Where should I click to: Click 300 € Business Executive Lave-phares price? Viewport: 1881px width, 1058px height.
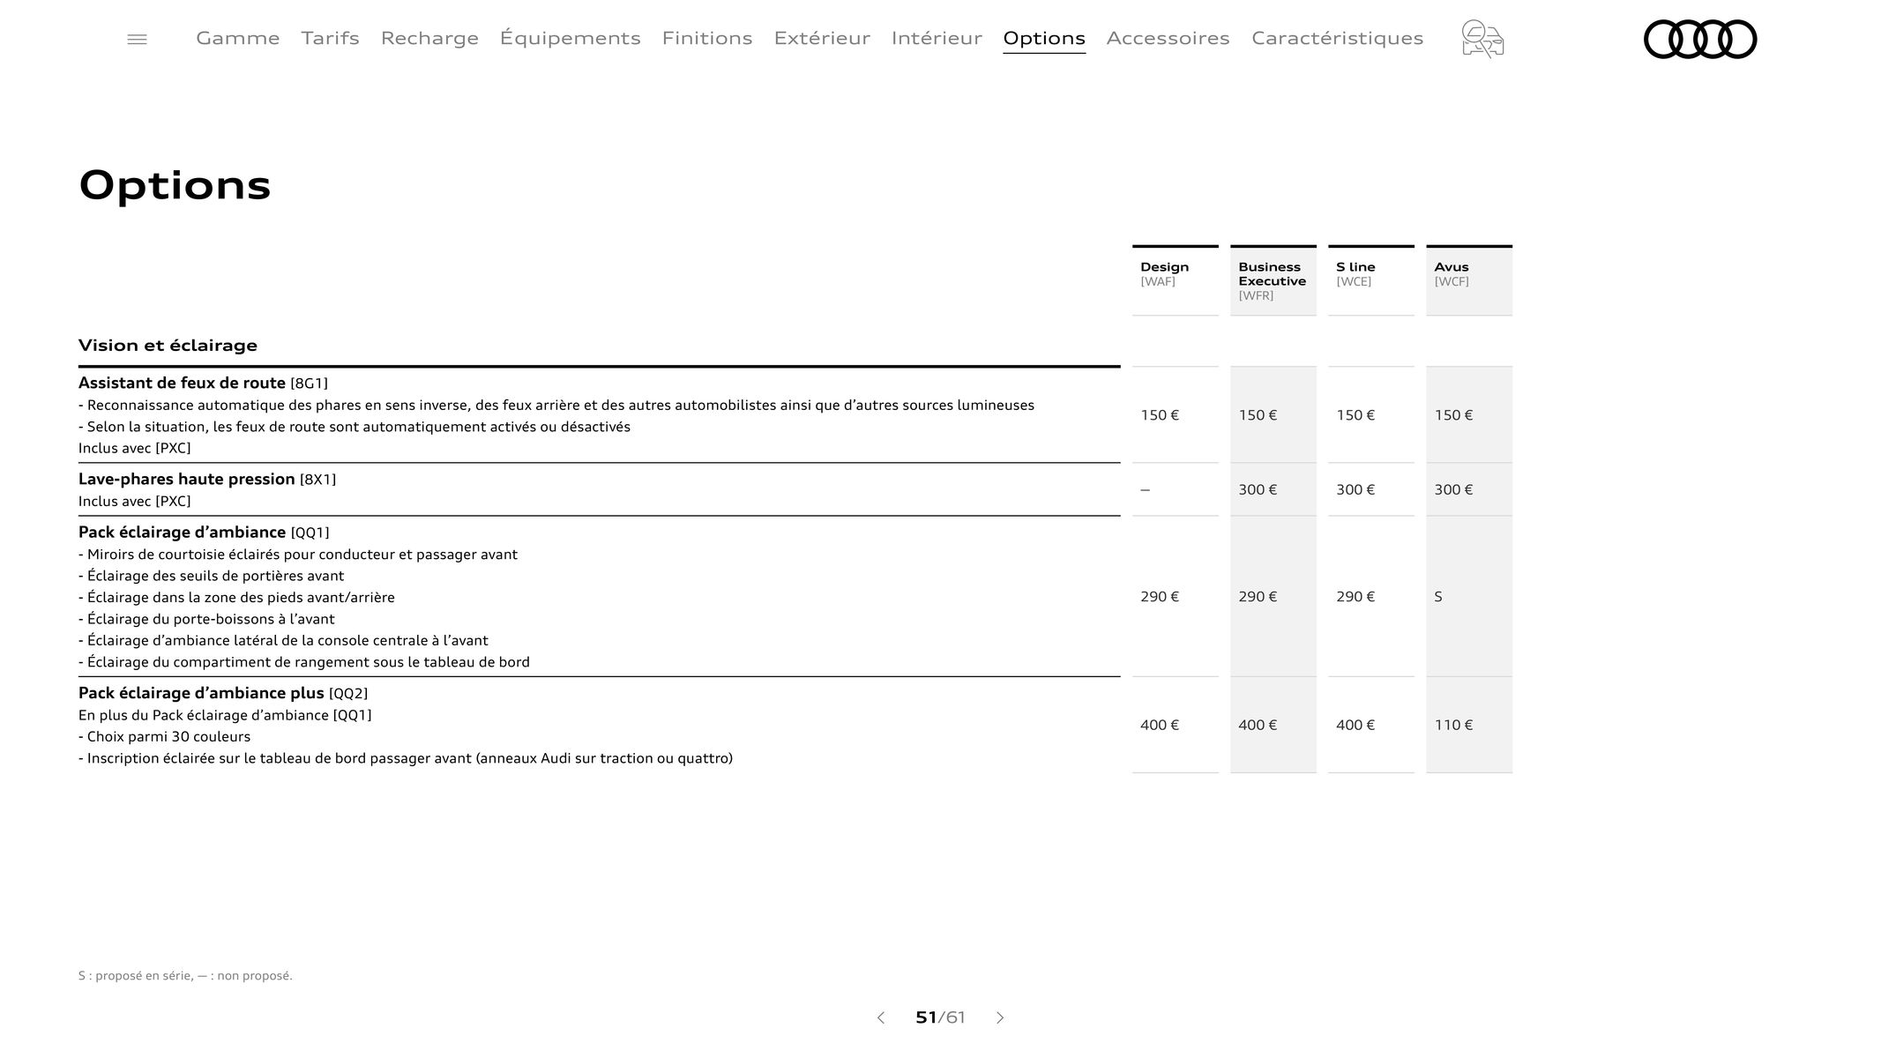[x=1258, y=489]
